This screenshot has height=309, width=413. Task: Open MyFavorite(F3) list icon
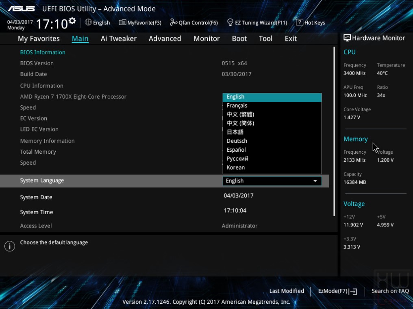(122, 22)
